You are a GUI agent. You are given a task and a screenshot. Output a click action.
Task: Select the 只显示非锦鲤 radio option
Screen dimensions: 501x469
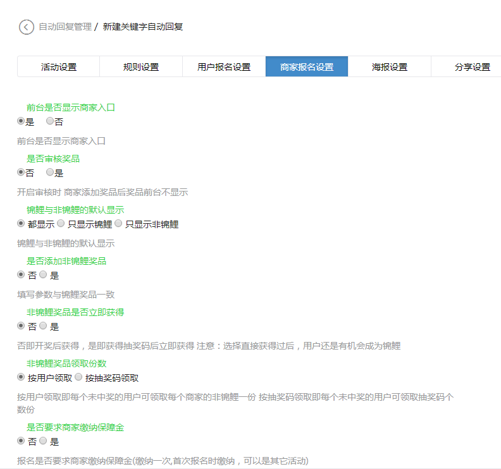click(x=118, y=224)
